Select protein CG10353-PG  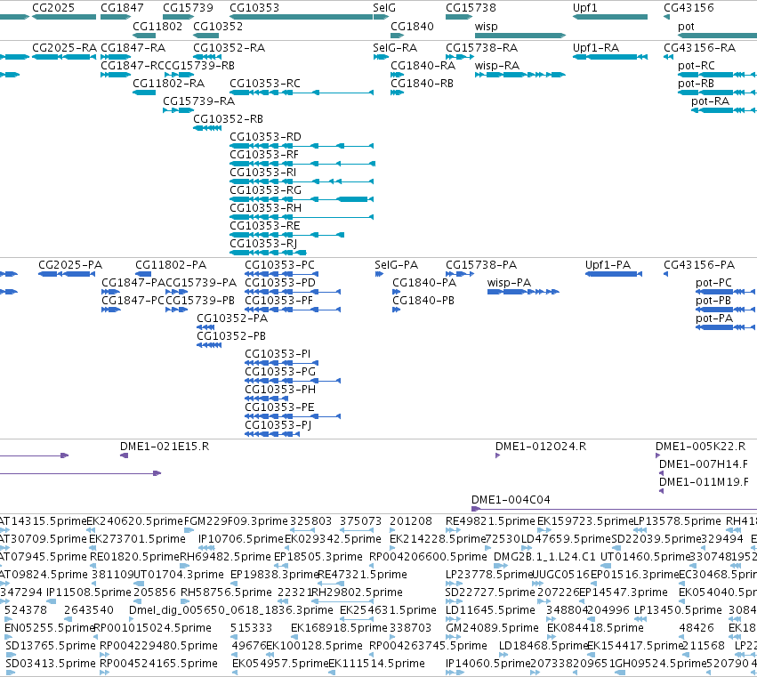click(x=293, y=381)
